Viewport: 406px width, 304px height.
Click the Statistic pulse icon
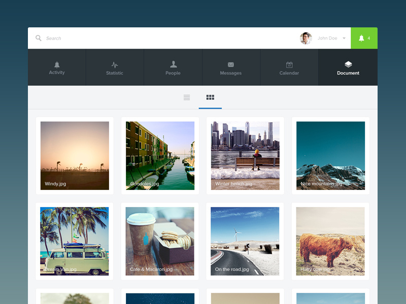click(x=115, y=65)
